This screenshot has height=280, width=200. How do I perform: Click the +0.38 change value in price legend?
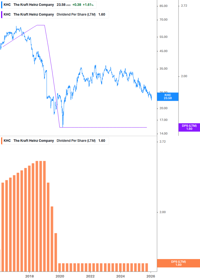(77, 5)
